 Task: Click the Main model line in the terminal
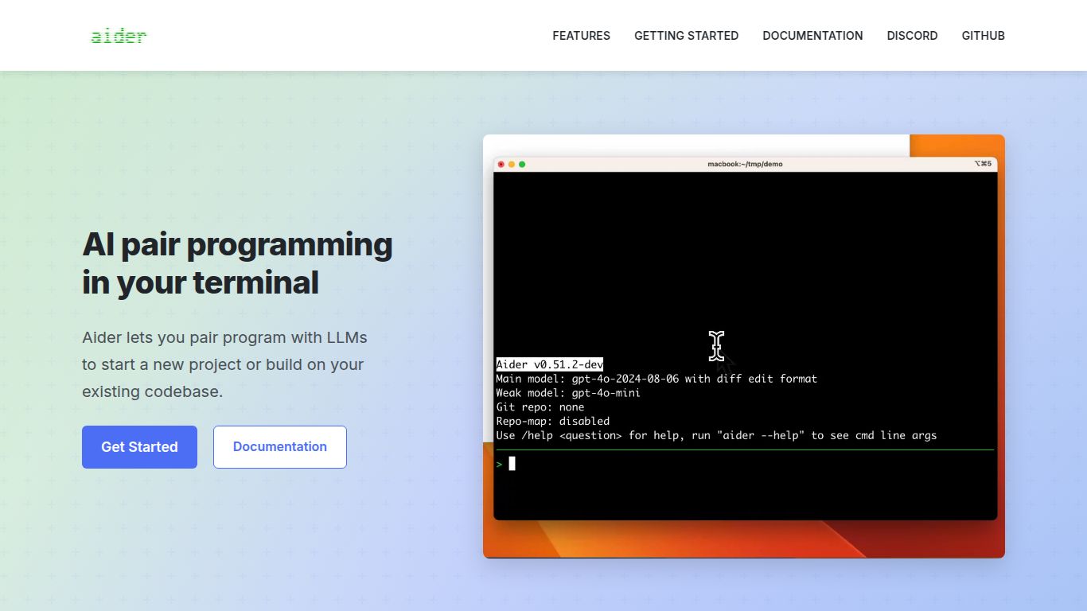point(656,379)
